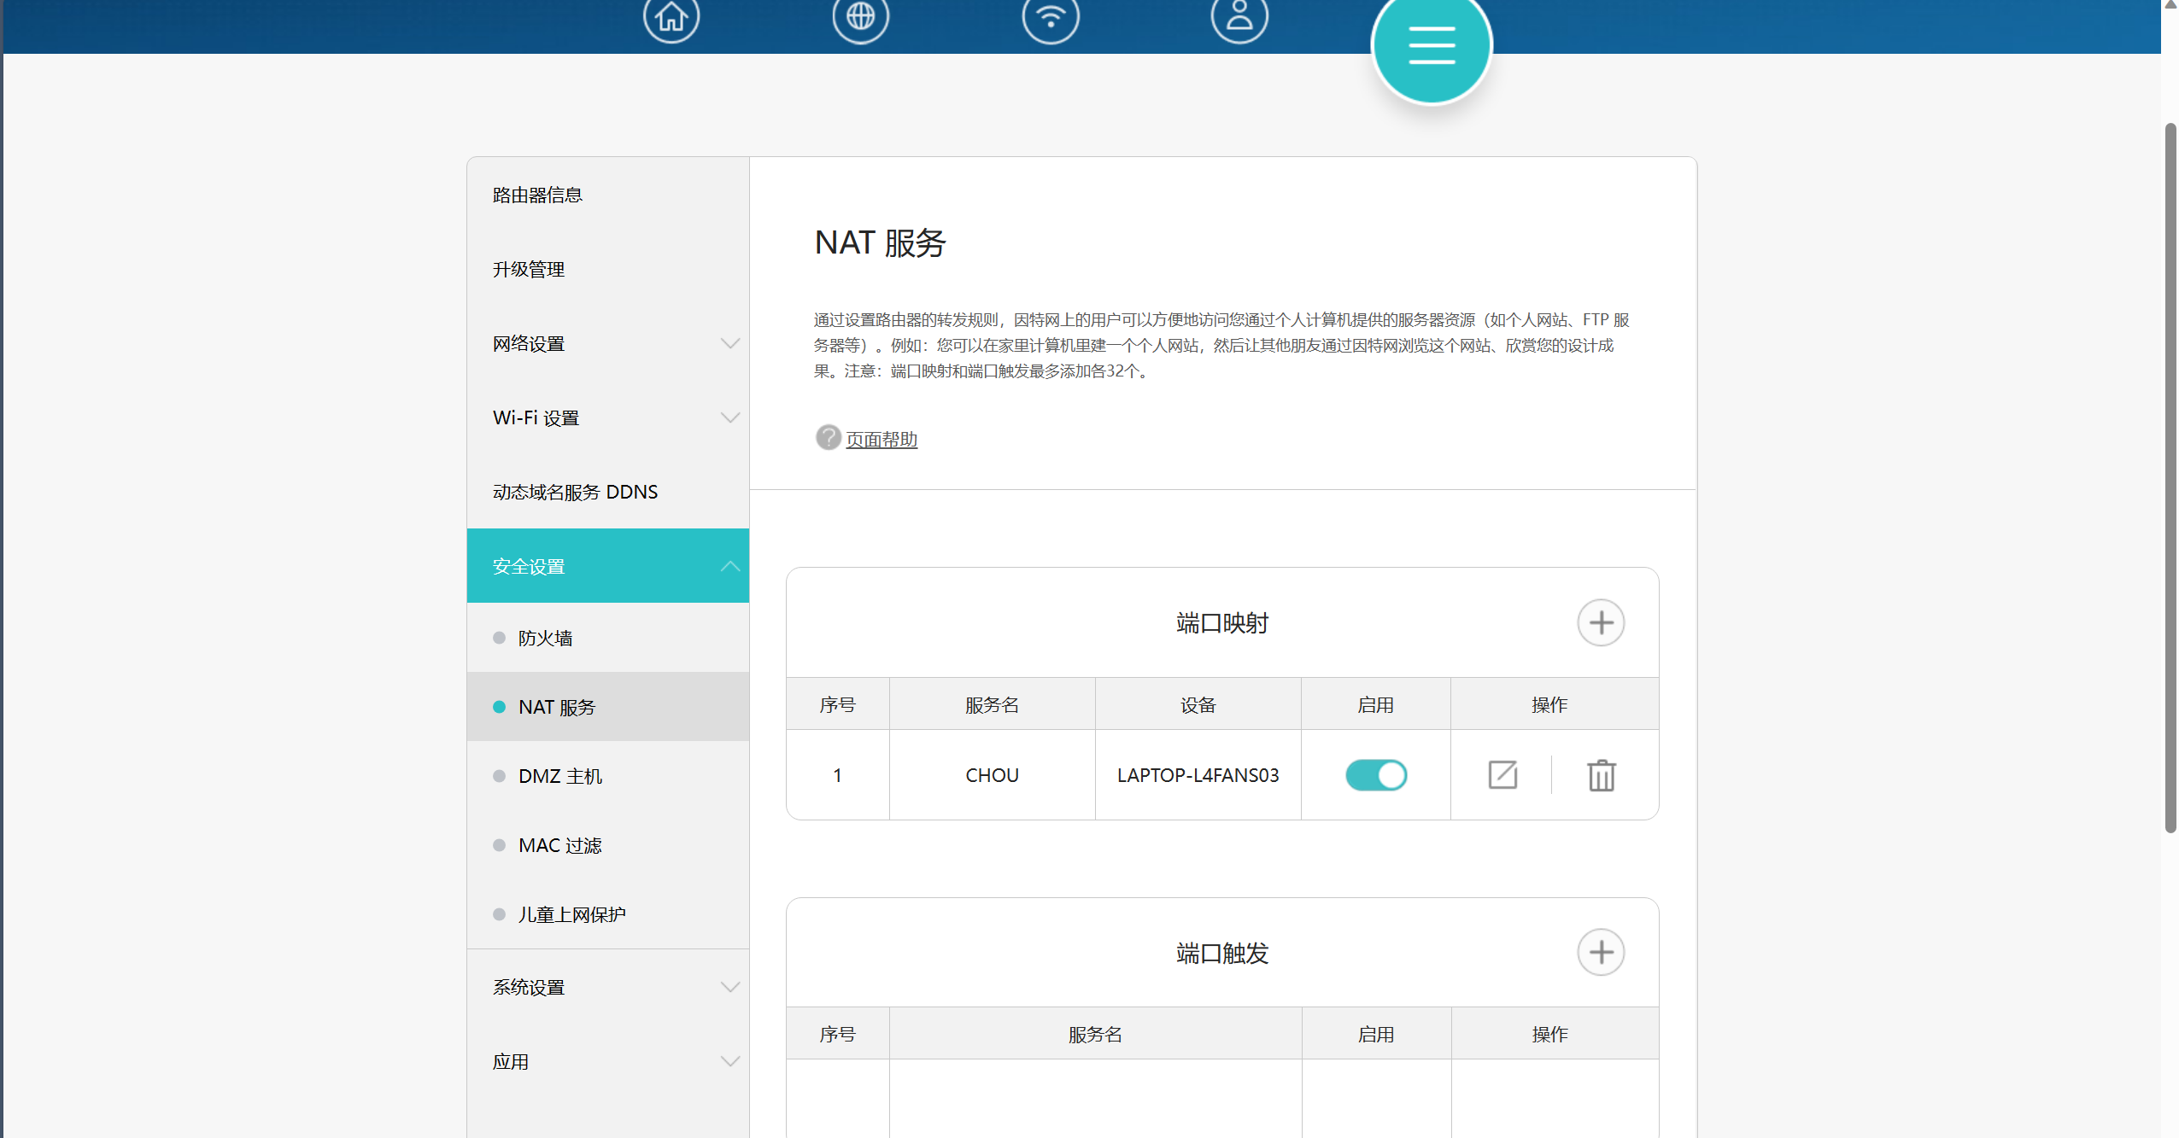Screen dimensions: 2179x1138
Task: Open 升级管理 in sidebar
Action: pos(607,269)
